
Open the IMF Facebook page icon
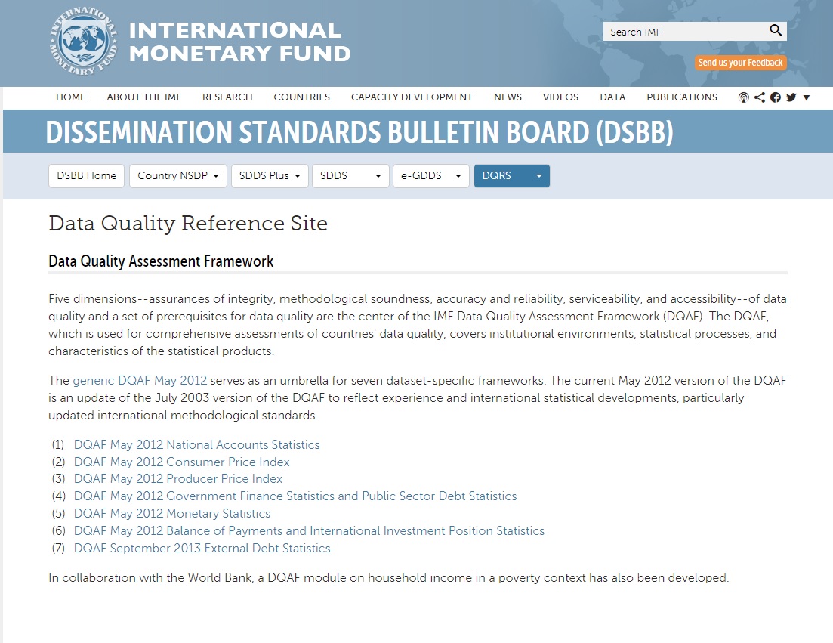click(776, 97)
